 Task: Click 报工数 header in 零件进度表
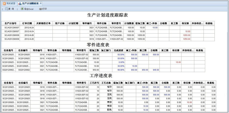143,50
